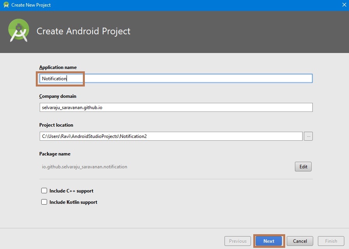Close the Create New Project dialog
349x249 pixels.
344,5
